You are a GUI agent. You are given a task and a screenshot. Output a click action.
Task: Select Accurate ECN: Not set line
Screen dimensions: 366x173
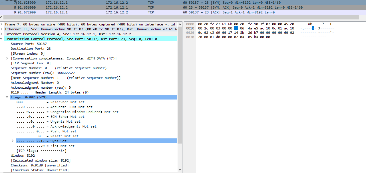[55, 107]
